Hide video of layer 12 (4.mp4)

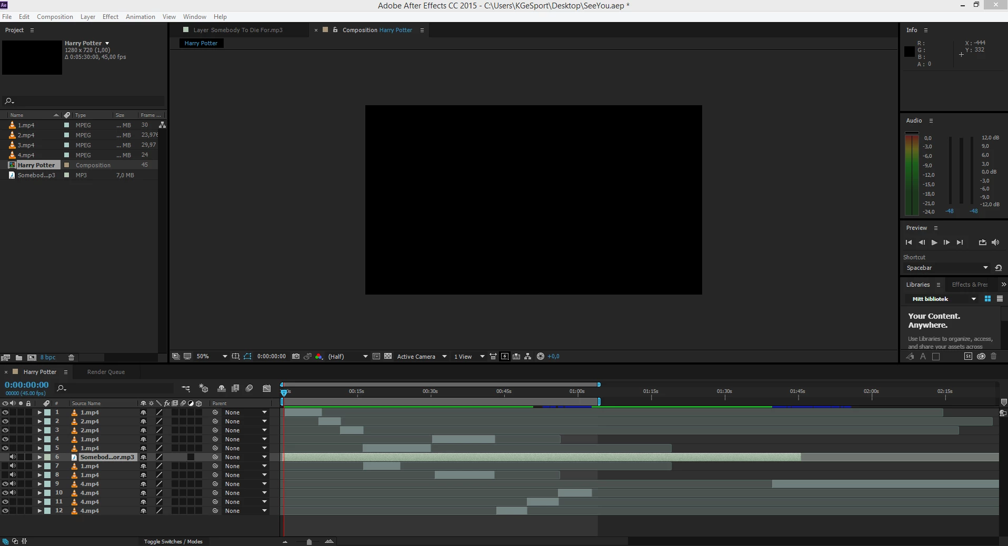pyautogui.click(x=5, y=511)
